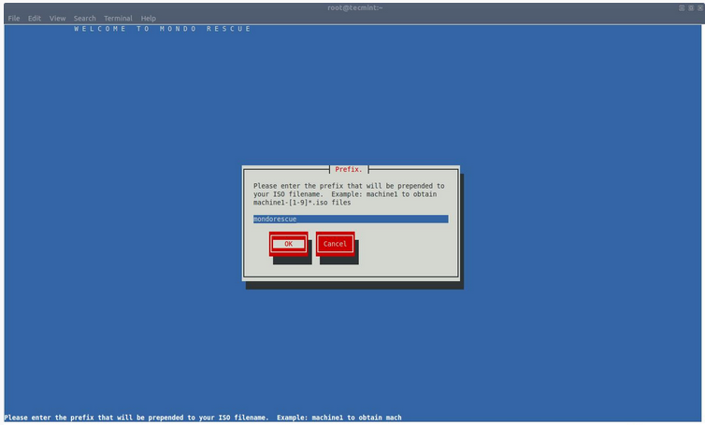Open the File menu
705x425 pixels.
14,19
